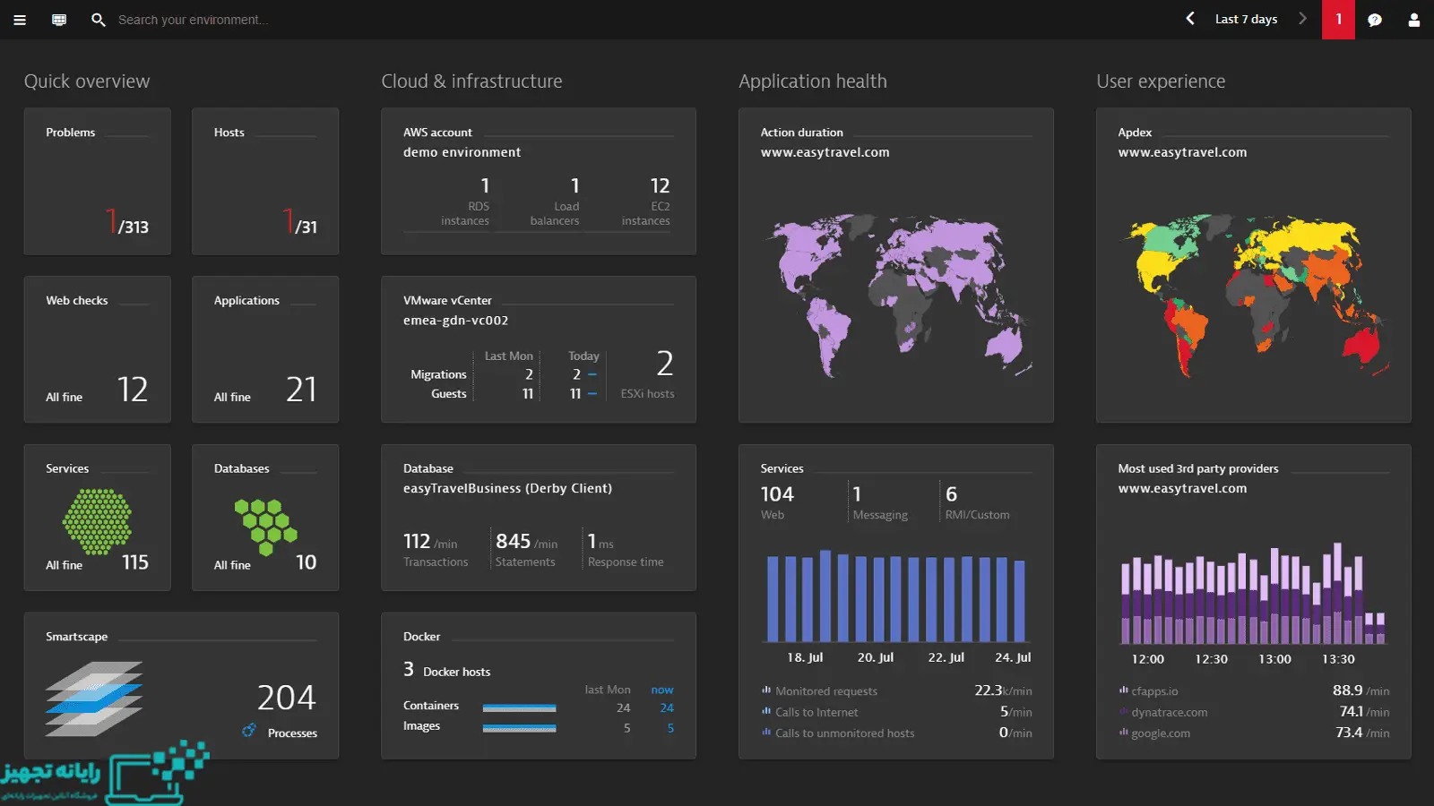Open the red problems indicator showing 1

(1339, 19)
